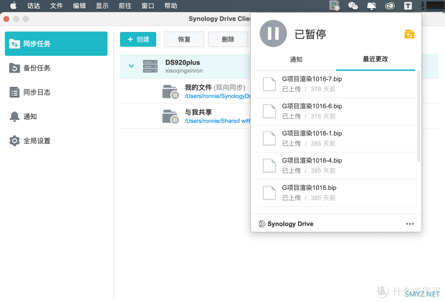Screen dimensions: 445x302
Task: Click the file icon for G项目渲染1016-6.bip
Action: tap(269, 111)
